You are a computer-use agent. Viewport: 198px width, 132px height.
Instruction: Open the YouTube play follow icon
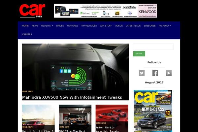[169, 73]
